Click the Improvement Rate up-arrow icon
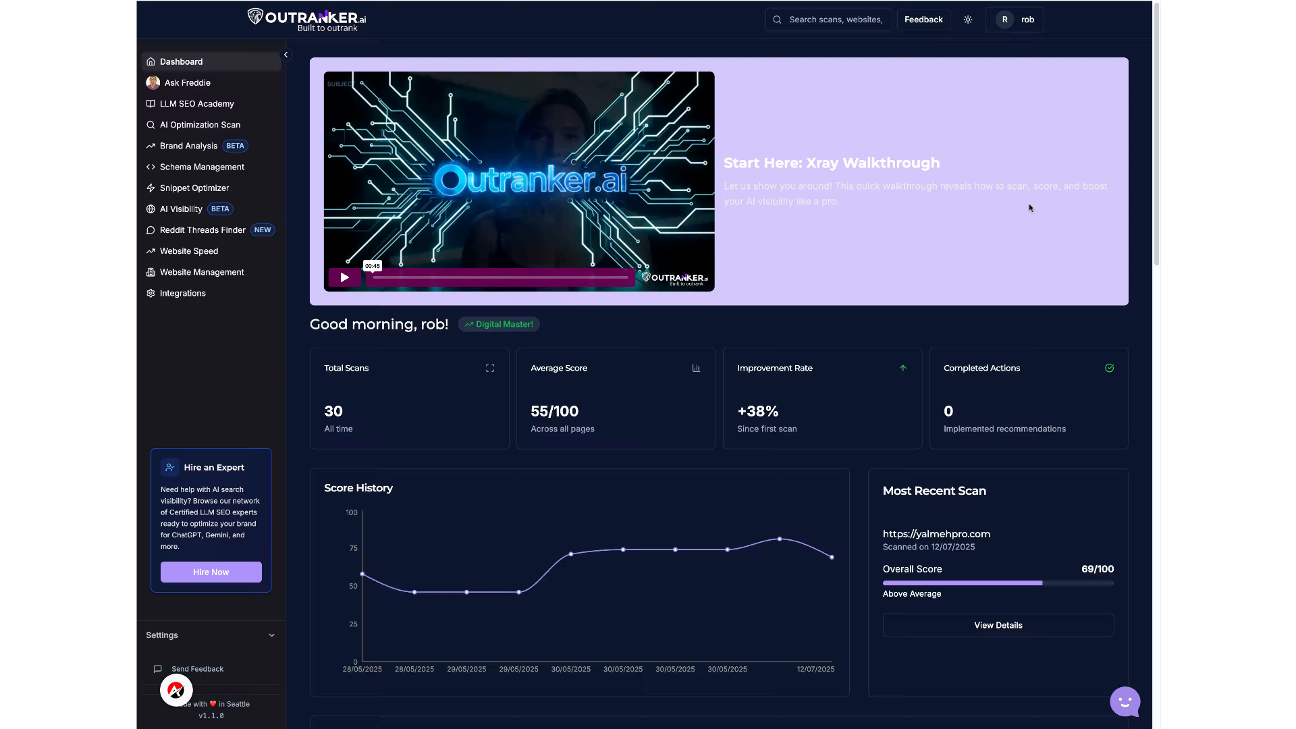The width and height of the screenshot is (1296, 729). pos(902,369)
